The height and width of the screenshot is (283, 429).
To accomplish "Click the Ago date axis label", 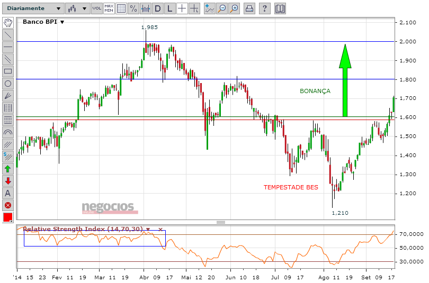I will (x=324, y=278).
